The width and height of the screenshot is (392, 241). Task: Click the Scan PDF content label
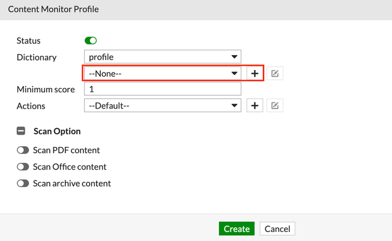pyautogui.click(x=66, y=150)
